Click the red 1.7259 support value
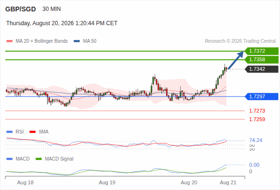The height and width of the screenshot is (190, 280). pyautogui.click(x=257, y=119)
